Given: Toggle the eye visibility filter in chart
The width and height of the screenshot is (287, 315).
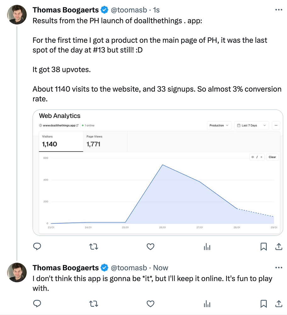Looking at the screenshot, I should point(253,157).
